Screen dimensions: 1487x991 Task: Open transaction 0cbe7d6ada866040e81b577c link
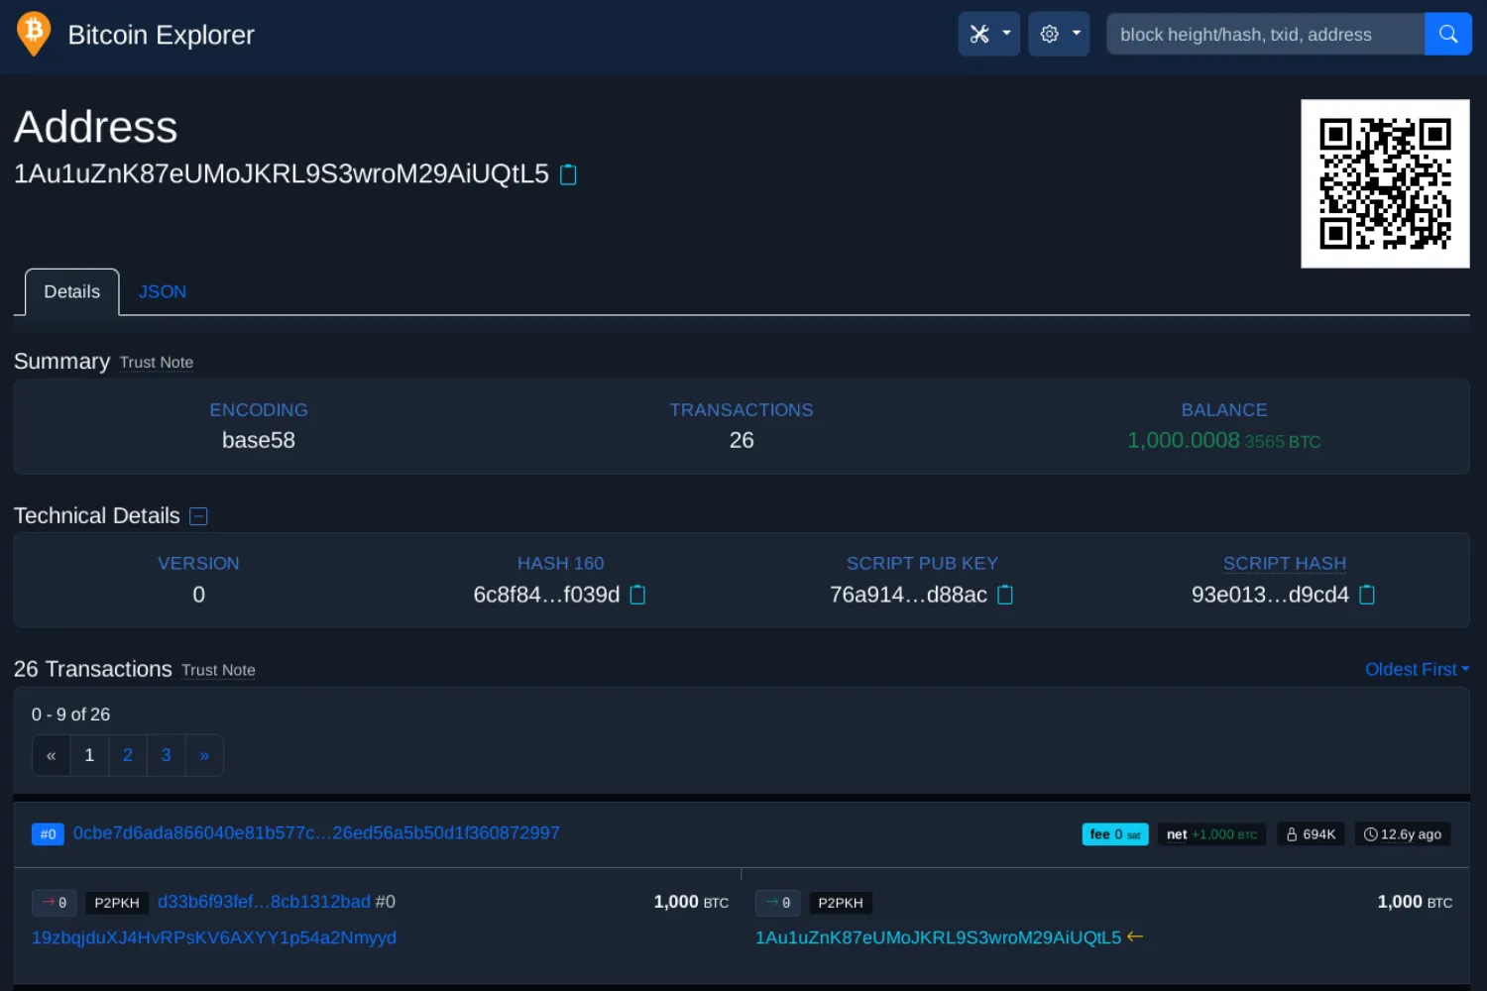pyautogui.click(x=314, y=832)
